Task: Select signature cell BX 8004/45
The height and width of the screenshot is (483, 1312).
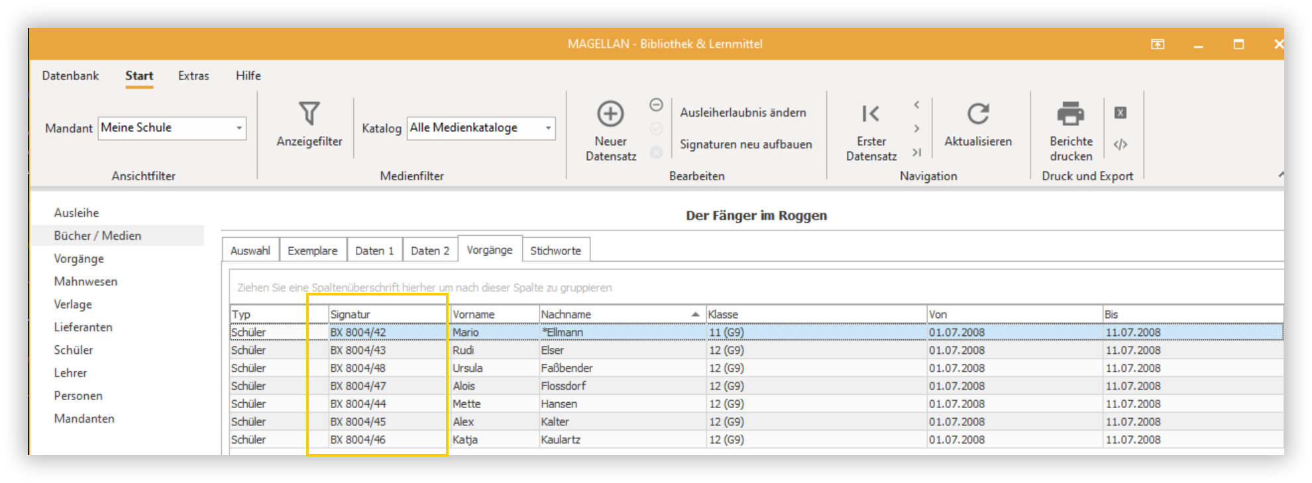Action: point(390,421)
